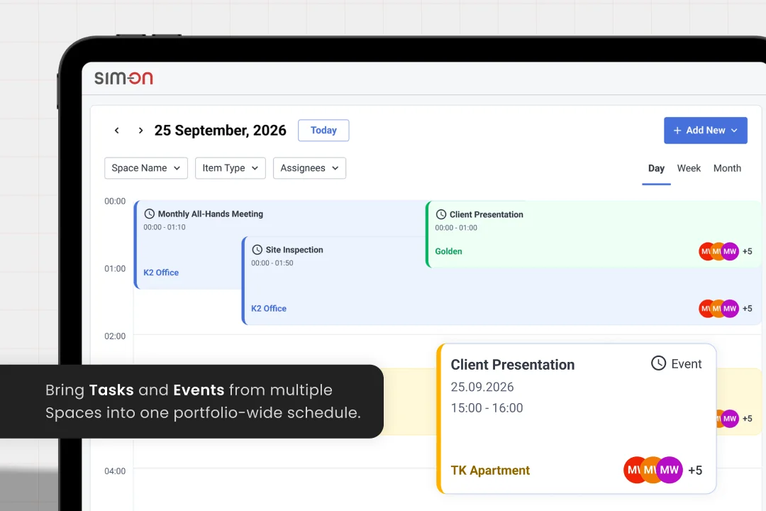Click +5 on the yellow event row
Screen dimensions: 766x511
tap(747, 419)
